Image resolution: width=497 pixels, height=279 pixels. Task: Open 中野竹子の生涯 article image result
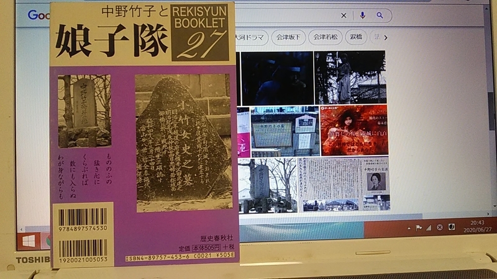pos(344,184)
